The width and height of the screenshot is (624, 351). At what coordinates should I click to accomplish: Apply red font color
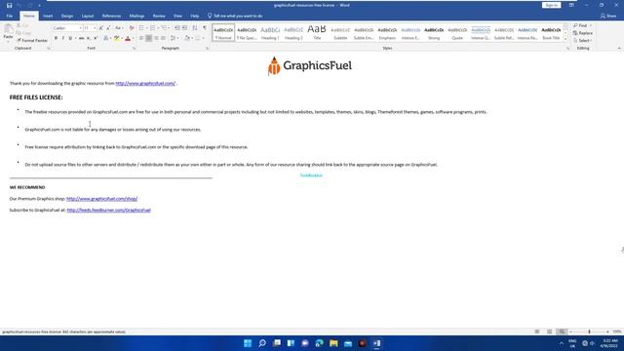click(x=128, y=38)
